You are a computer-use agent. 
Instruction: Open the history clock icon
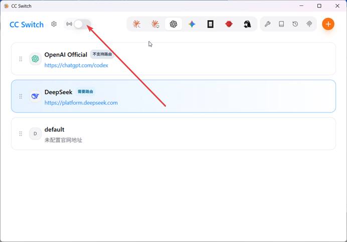(295, 24)
